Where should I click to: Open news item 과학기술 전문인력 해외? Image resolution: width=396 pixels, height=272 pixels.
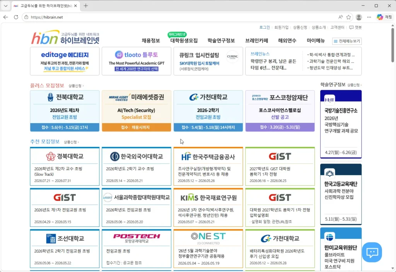[x=331, y=61]
